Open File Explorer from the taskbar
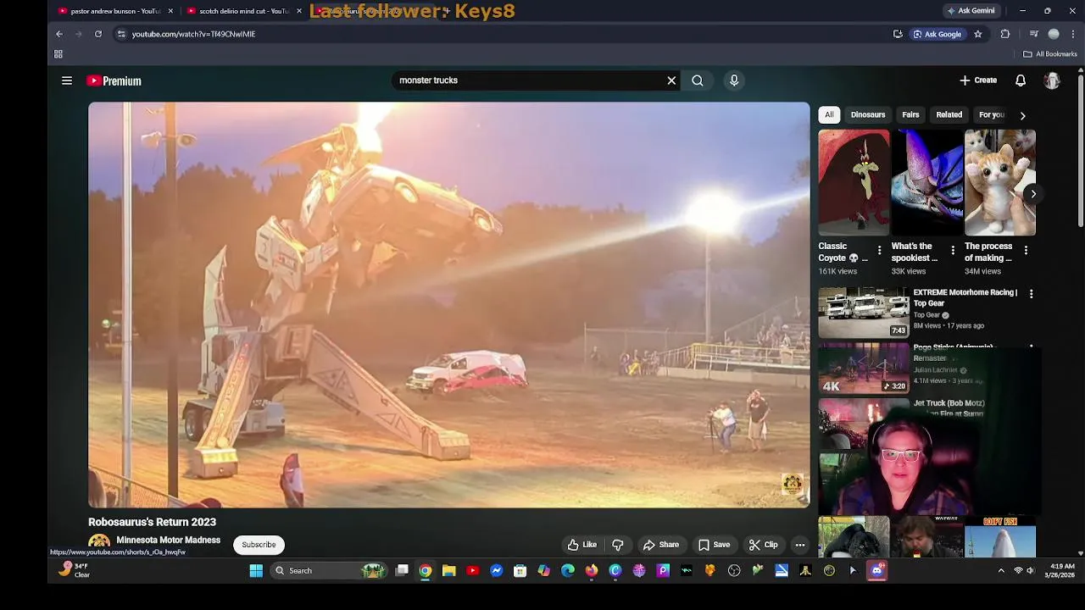This screenshot has height=610, width=1085. point(449,570)
